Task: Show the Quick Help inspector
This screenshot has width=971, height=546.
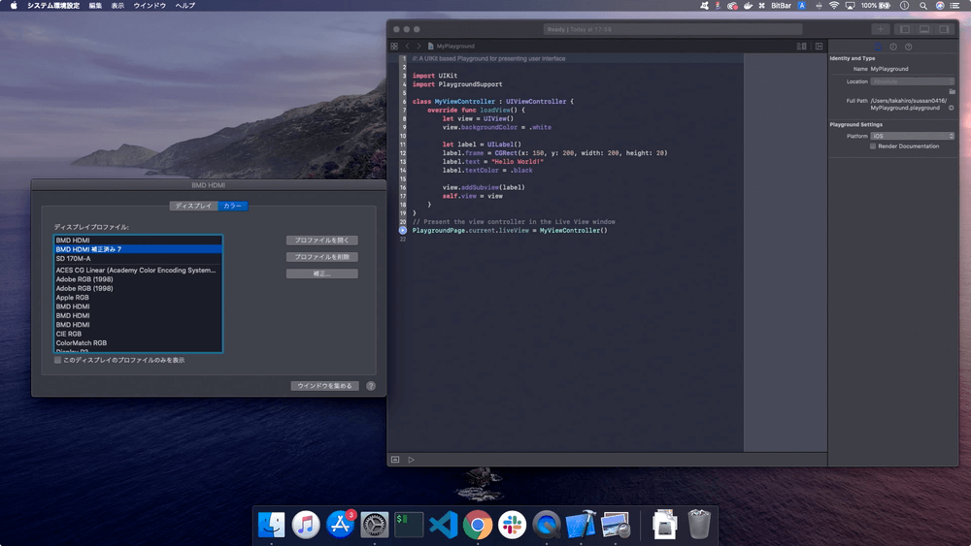Action: point(908,47)
